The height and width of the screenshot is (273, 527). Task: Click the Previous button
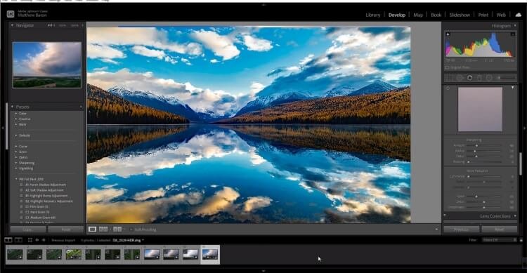pos(461,229)
